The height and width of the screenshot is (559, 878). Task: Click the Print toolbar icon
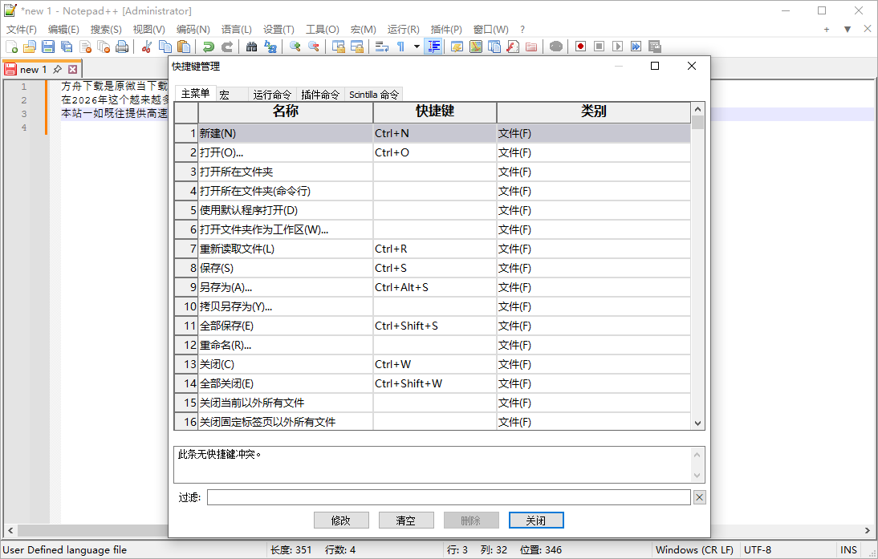click(120, 47)
